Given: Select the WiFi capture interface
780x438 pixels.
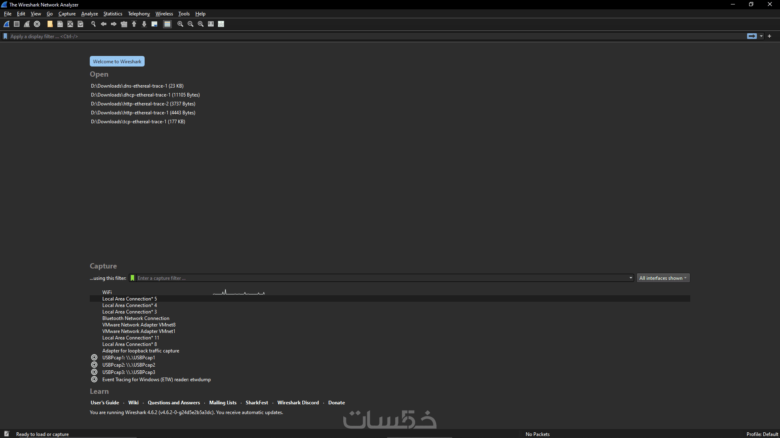Looking at the screenshot, I should click(107, 292).
